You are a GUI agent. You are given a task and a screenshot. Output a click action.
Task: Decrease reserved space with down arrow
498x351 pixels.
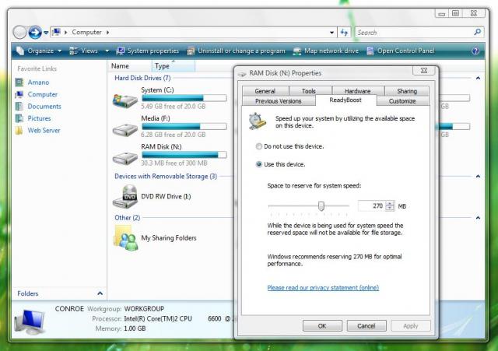coord(390,209)
